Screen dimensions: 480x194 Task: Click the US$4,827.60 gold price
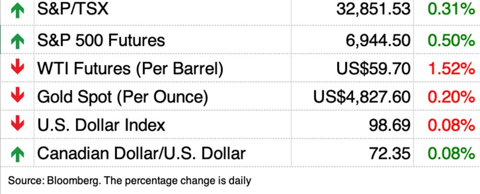click(362, 97)
